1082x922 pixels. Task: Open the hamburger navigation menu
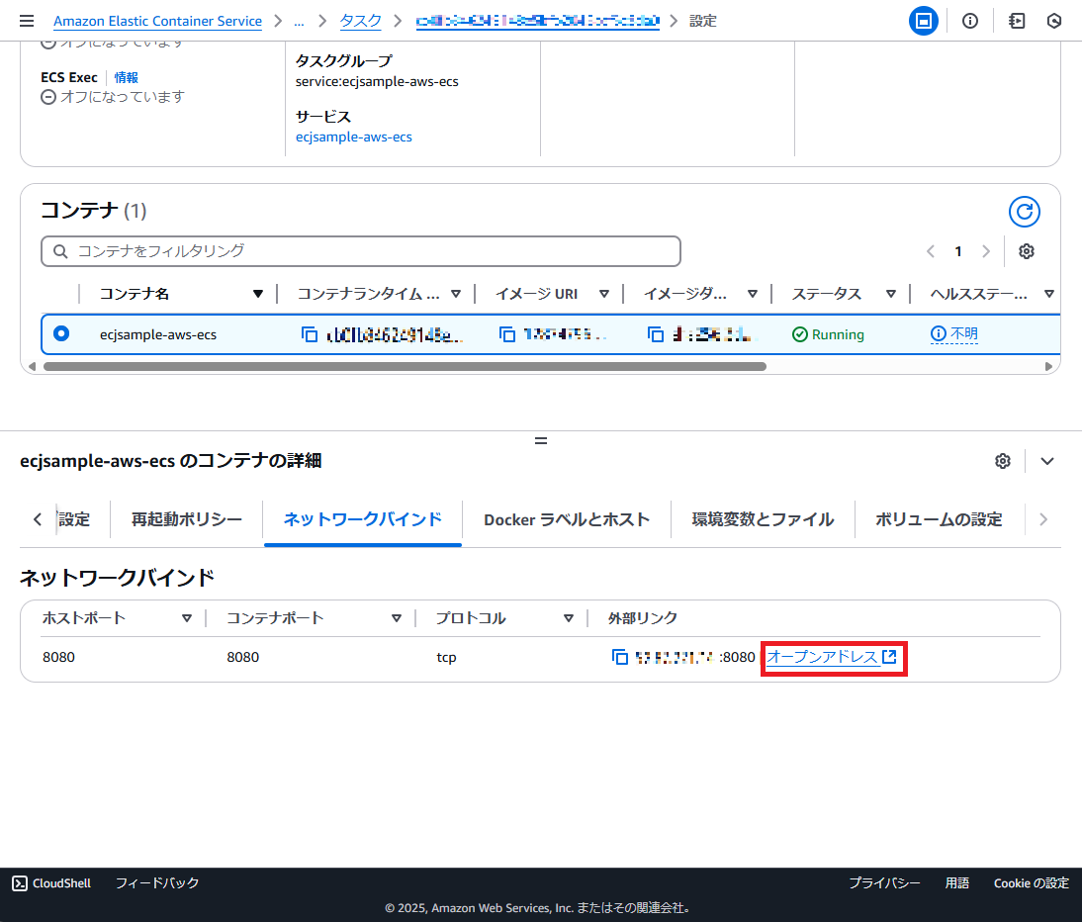pyautogui.click(x=27, y=21)
